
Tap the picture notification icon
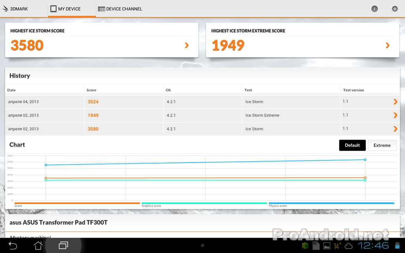327,246
